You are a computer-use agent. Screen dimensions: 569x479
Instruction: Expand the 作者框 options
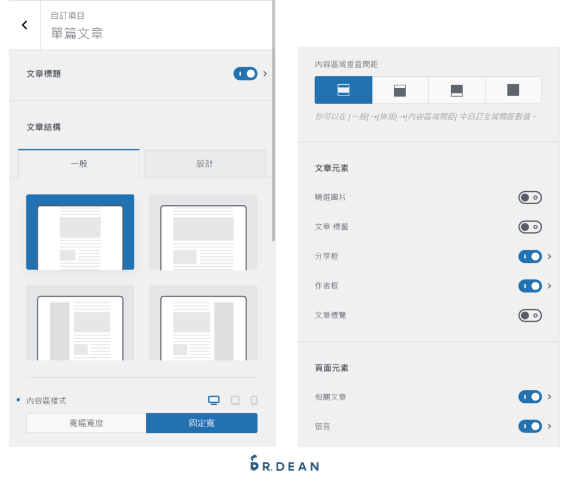(550, 286)
